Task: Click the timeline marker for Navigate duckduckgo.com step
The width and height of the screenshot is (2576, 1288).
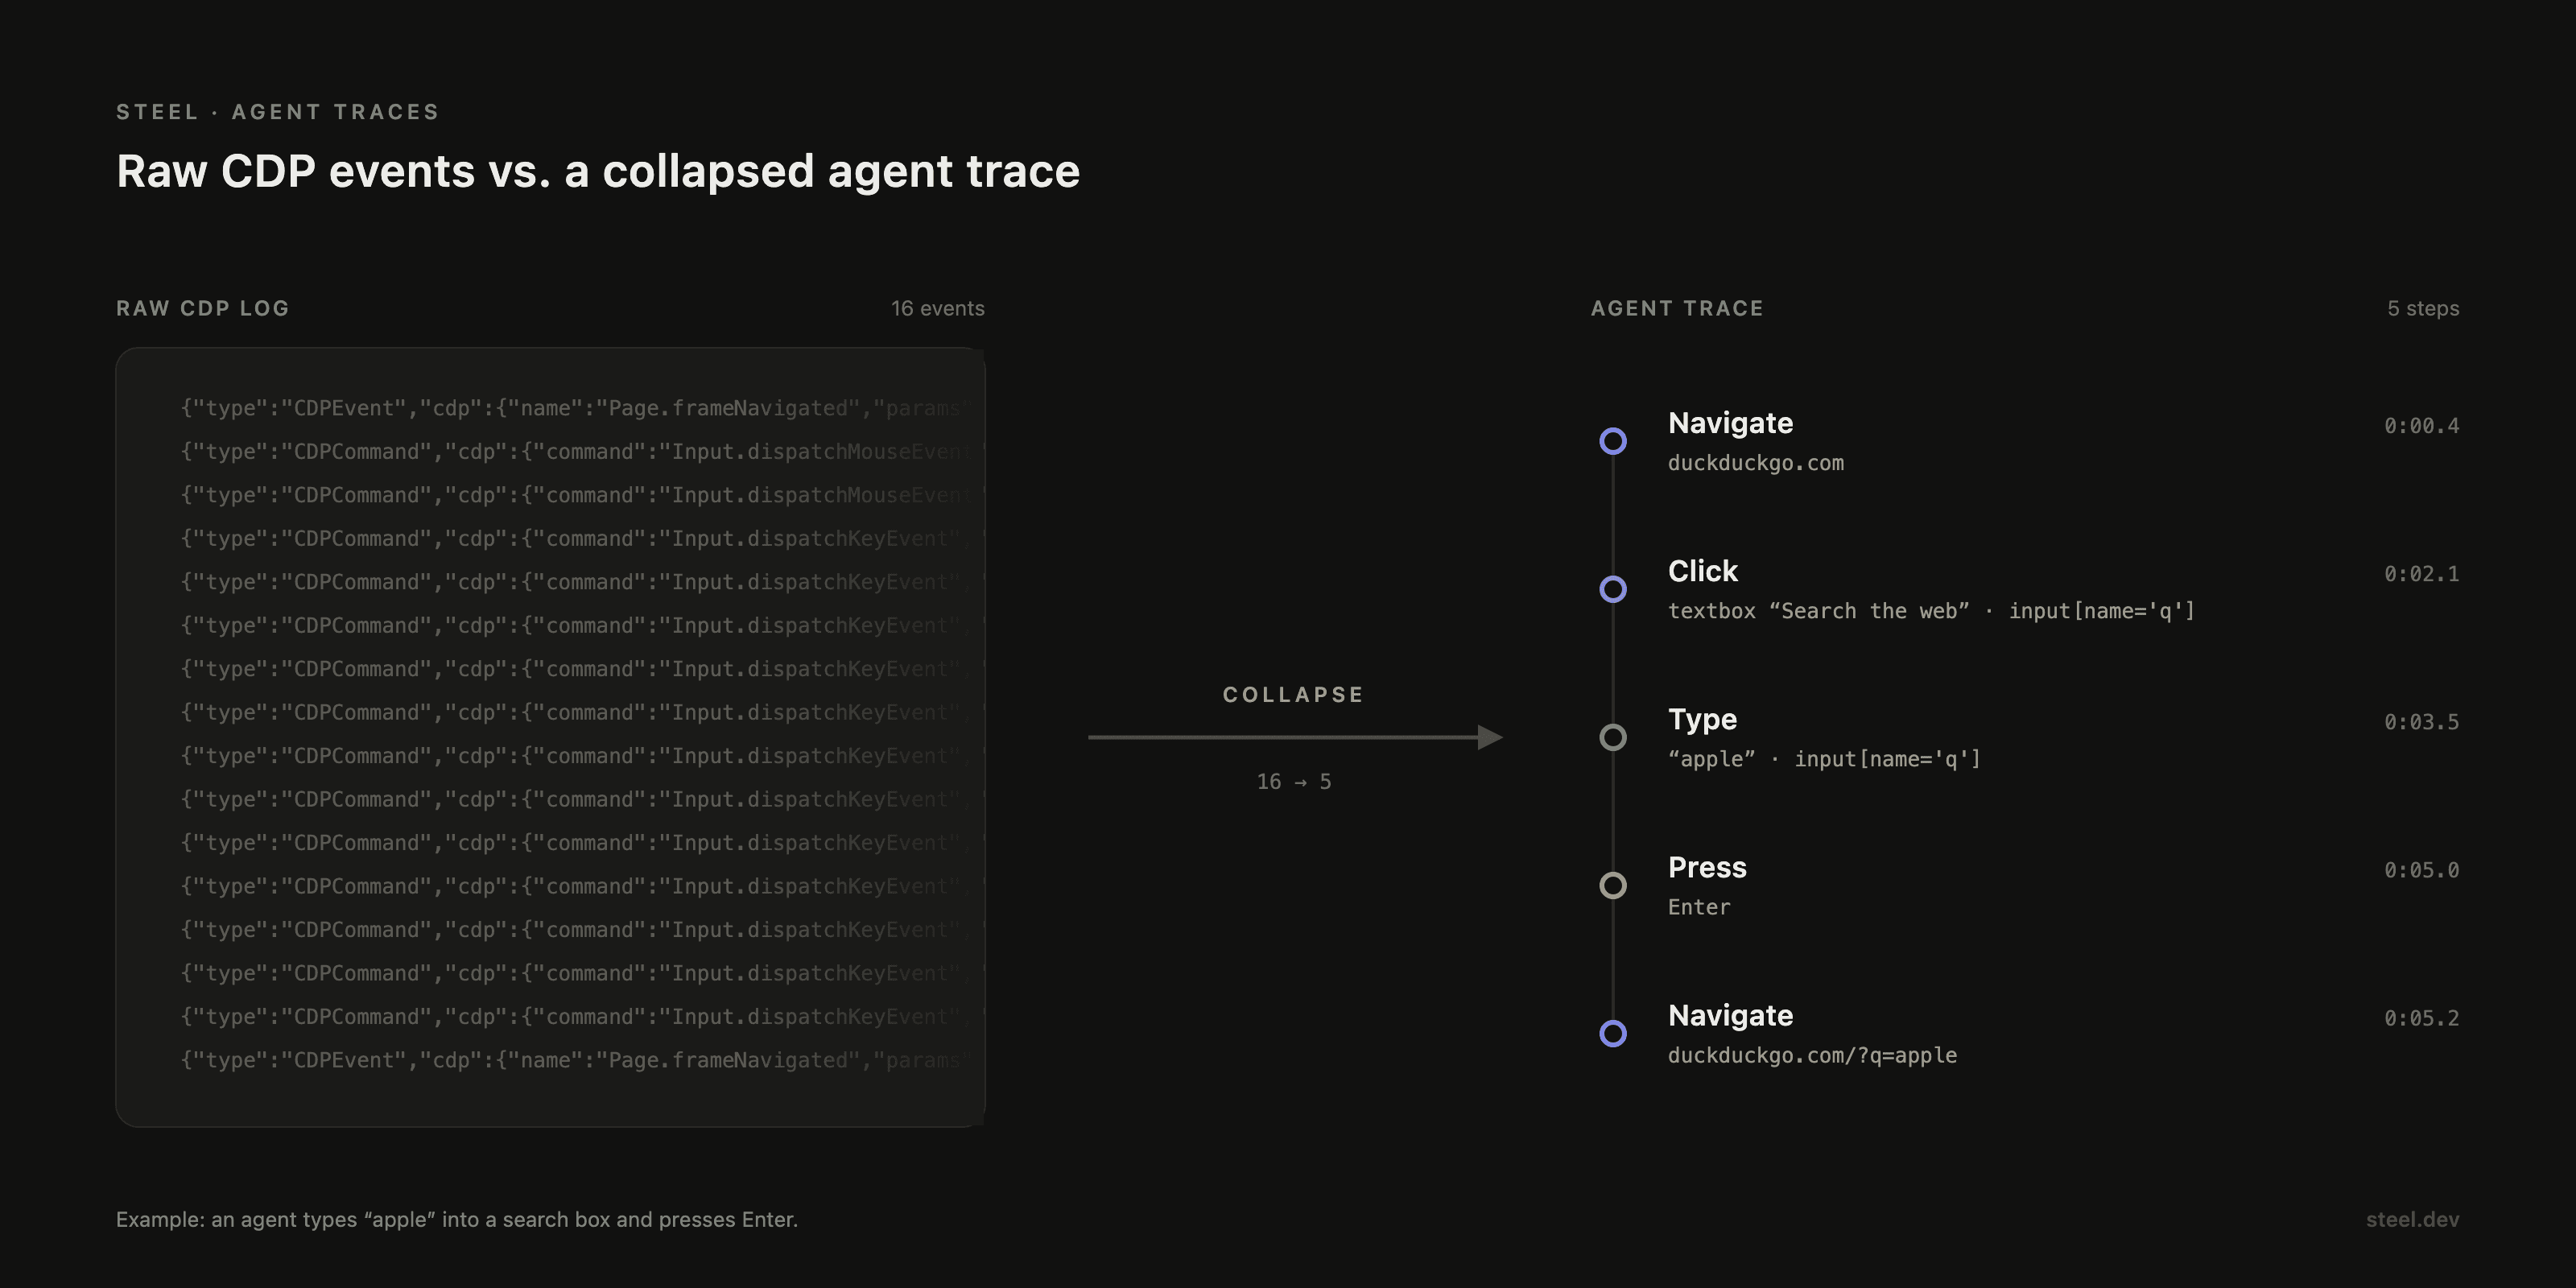Action: (1613, 441)
